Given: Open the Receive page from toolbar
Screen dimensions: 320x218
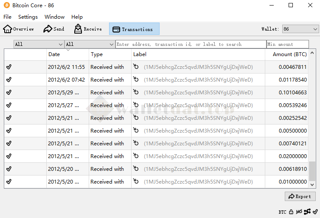Looking at the screenshot, I should 88,29.
